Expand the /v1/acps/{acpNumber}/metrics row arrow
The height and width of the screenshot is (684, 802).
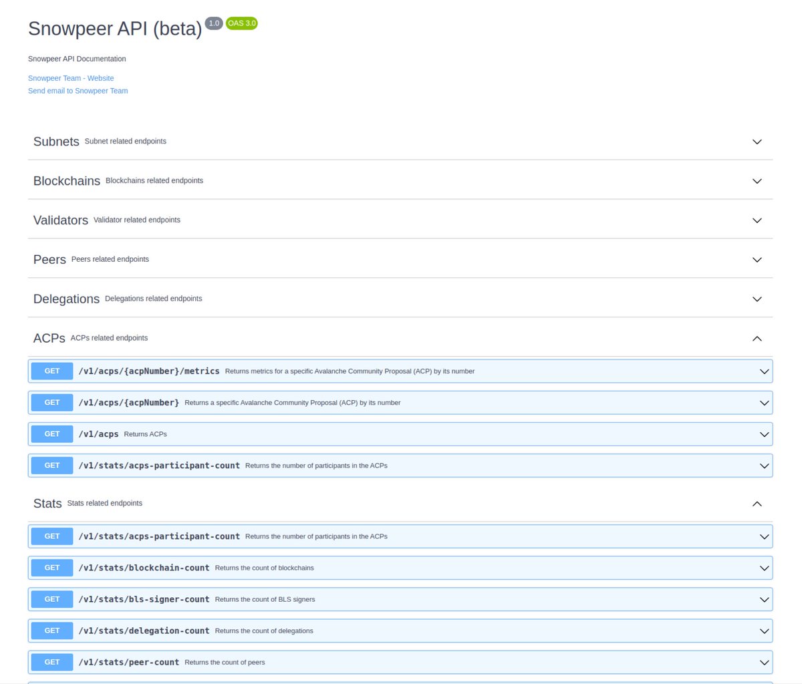[x=764, y=371]
